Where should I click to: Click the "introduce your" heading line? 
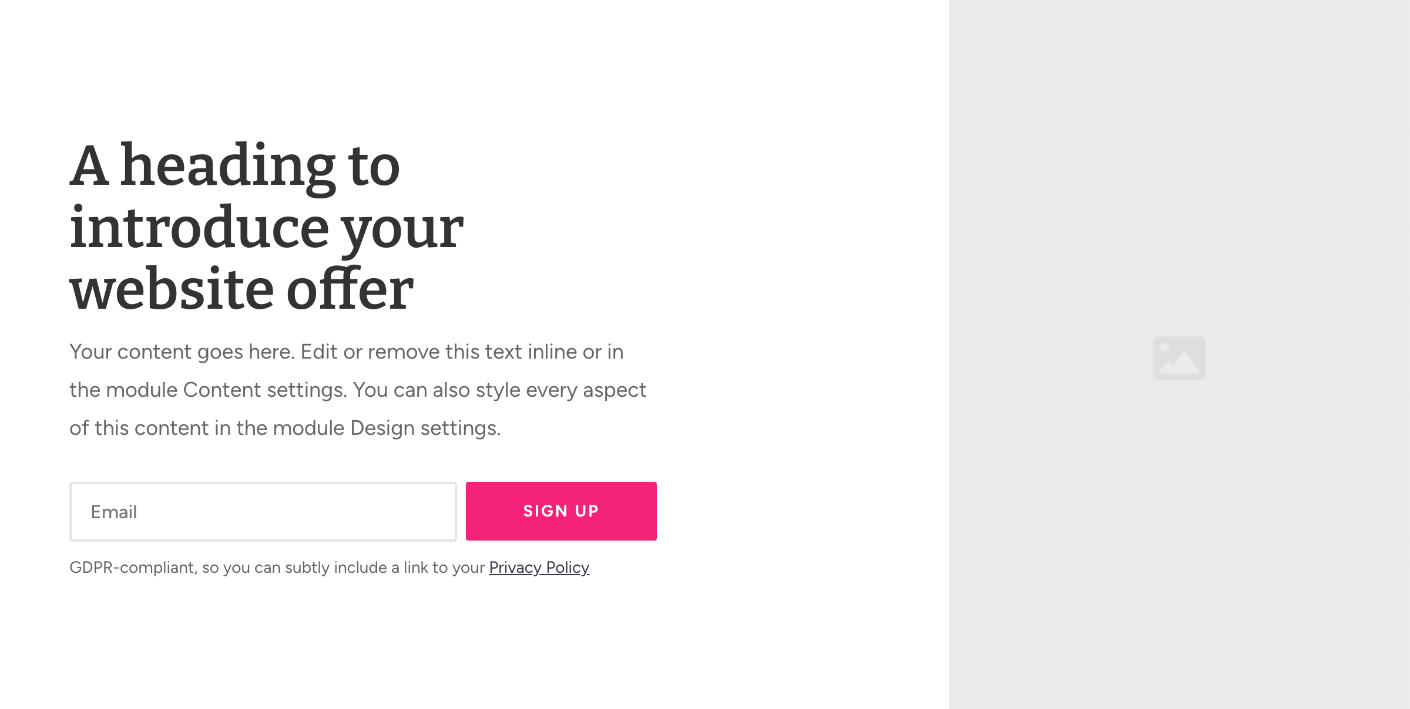click(266, 228)
